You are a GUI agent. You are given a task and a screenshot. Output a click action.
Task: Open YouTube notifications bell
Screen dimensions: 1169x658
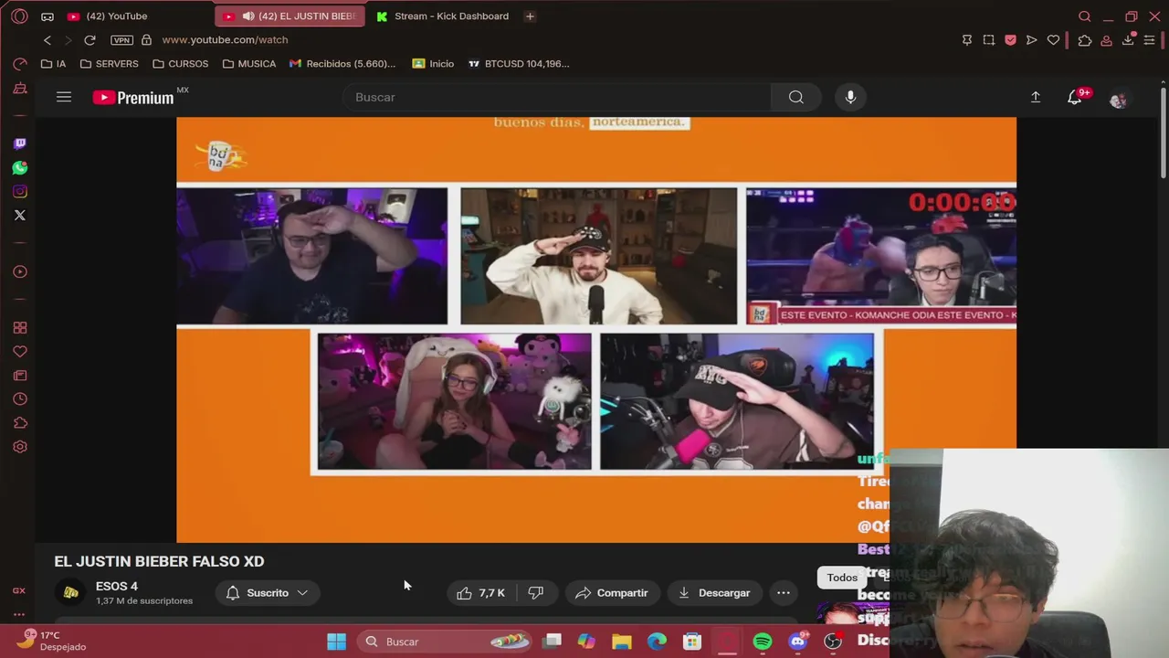[x=1075, y=97]
